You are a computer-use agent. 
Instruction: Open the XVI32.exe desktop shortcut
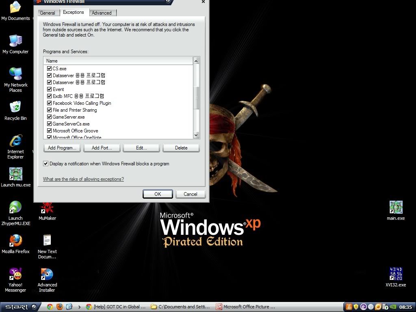tap(395, 274)
